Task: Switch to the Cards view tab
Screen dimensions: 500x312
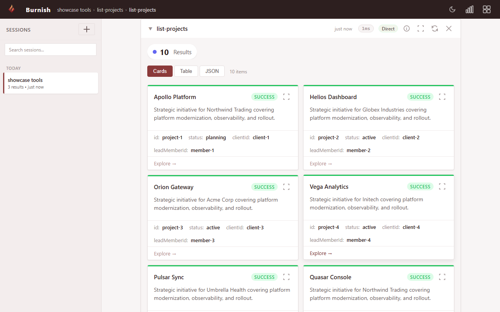Action: tap(160, 71)
